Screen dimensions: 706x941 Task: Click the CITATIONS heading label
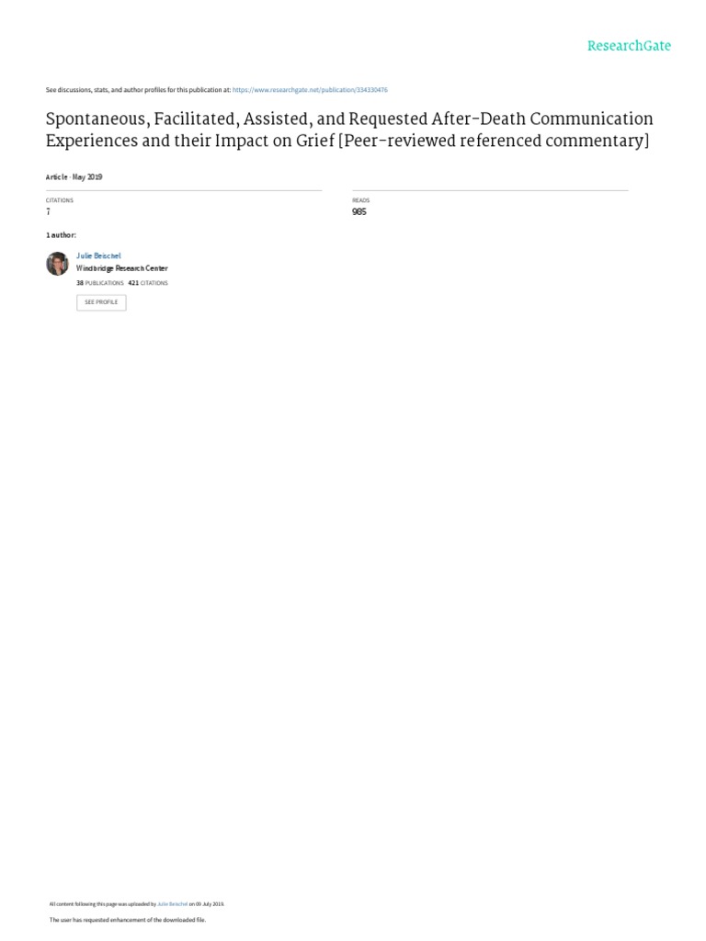(x=60, y=200)
